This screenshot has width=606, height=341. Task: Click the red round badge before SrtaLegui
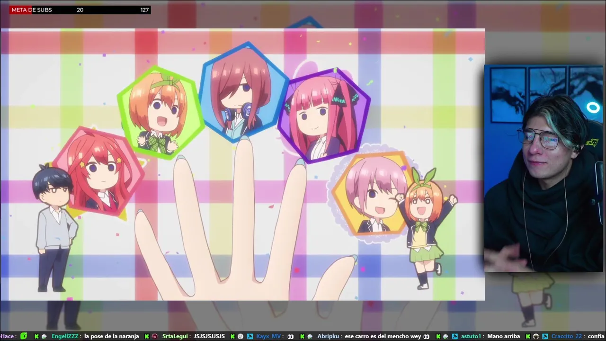[x=154, y=336]
